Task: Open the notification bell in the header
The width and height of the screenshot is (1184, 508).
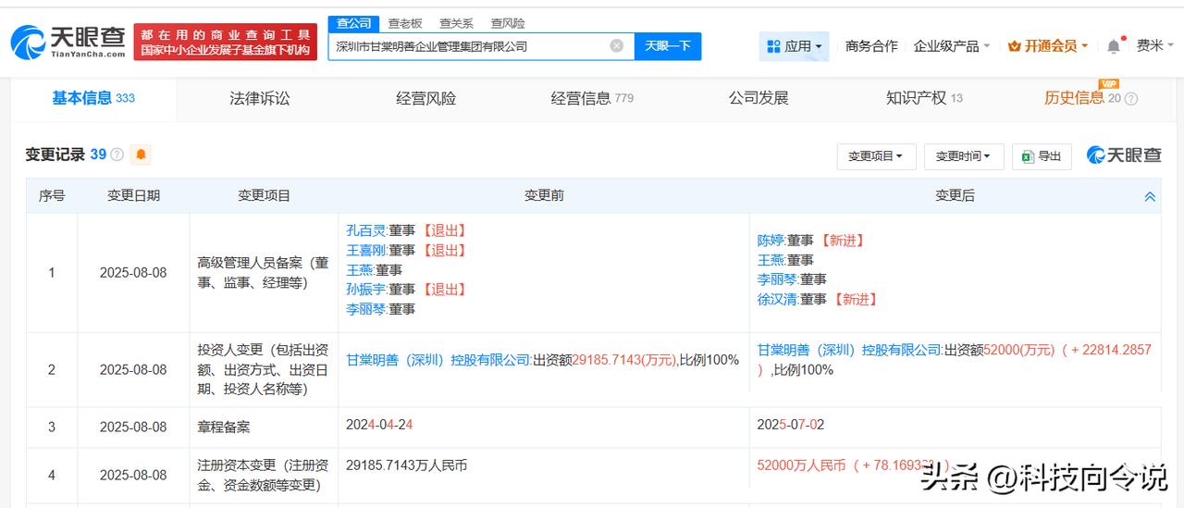Action: point(1114,46)
